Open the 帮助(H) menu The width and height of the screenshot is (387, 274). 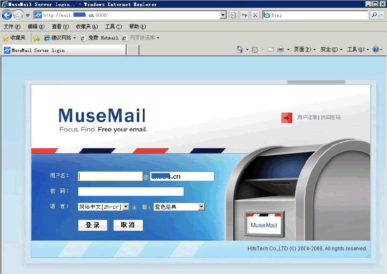[x=138, y=26]
